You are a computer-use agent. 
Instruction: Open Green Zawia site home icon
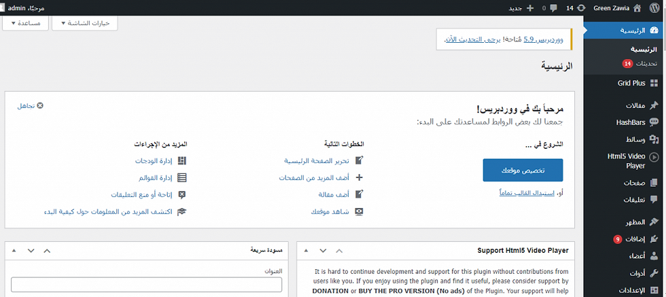tap(637, 7)
